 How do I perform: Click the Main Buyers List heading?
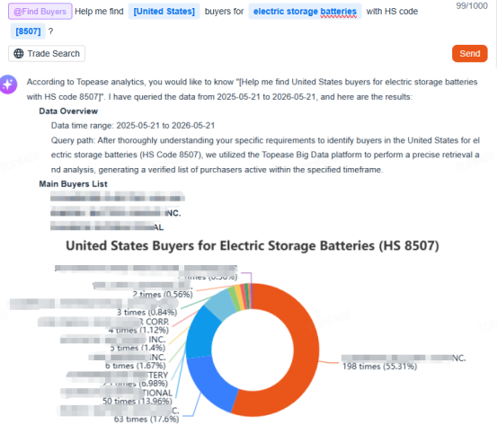click(73, 184)
